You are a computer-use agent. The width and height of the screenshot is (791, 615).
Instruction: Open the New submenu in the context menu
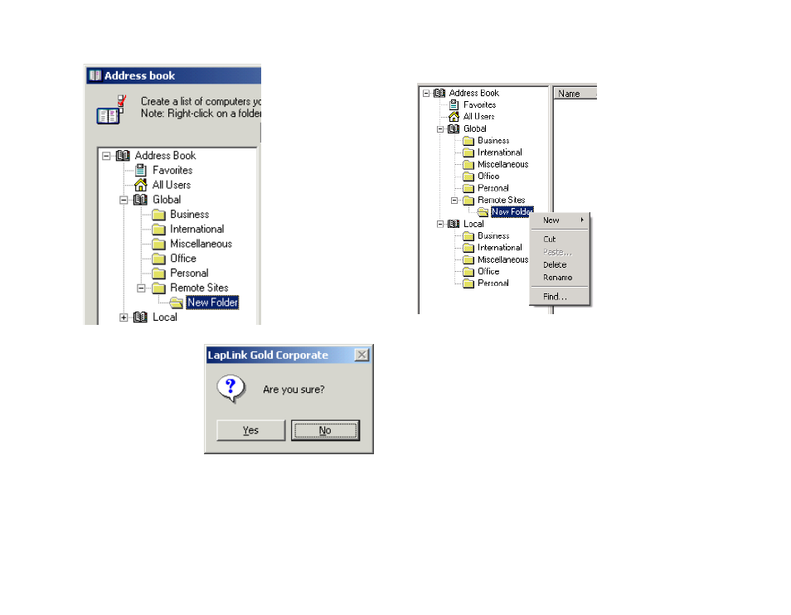(560, 220)
